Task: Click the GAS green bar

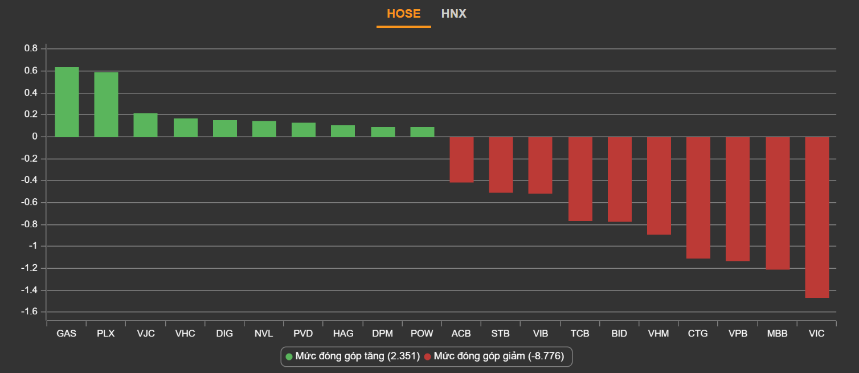Action: pos(67,102)
